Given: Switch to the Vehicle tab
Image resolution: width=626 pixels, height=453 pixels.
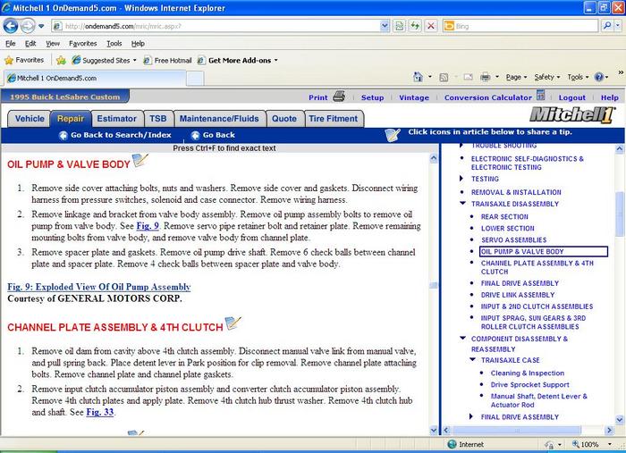Looking at the screenshot, I should (x=30, y=119).
